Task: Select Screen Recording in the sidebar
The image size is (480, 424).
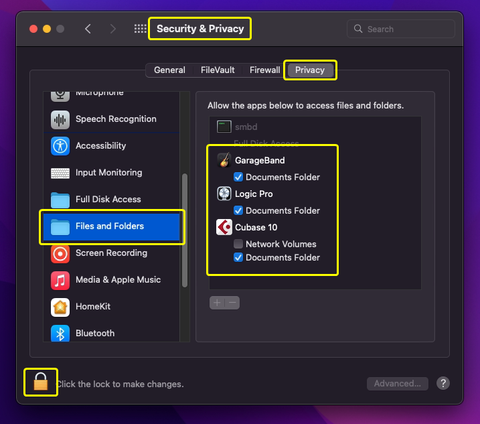Action: click(x=111, y=253)
